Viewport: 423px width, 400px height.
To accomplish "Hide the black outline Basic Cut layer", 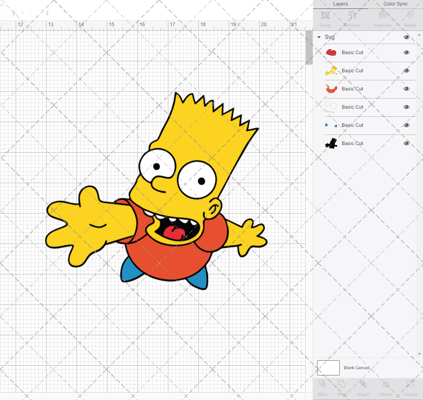I will [407, 143].
